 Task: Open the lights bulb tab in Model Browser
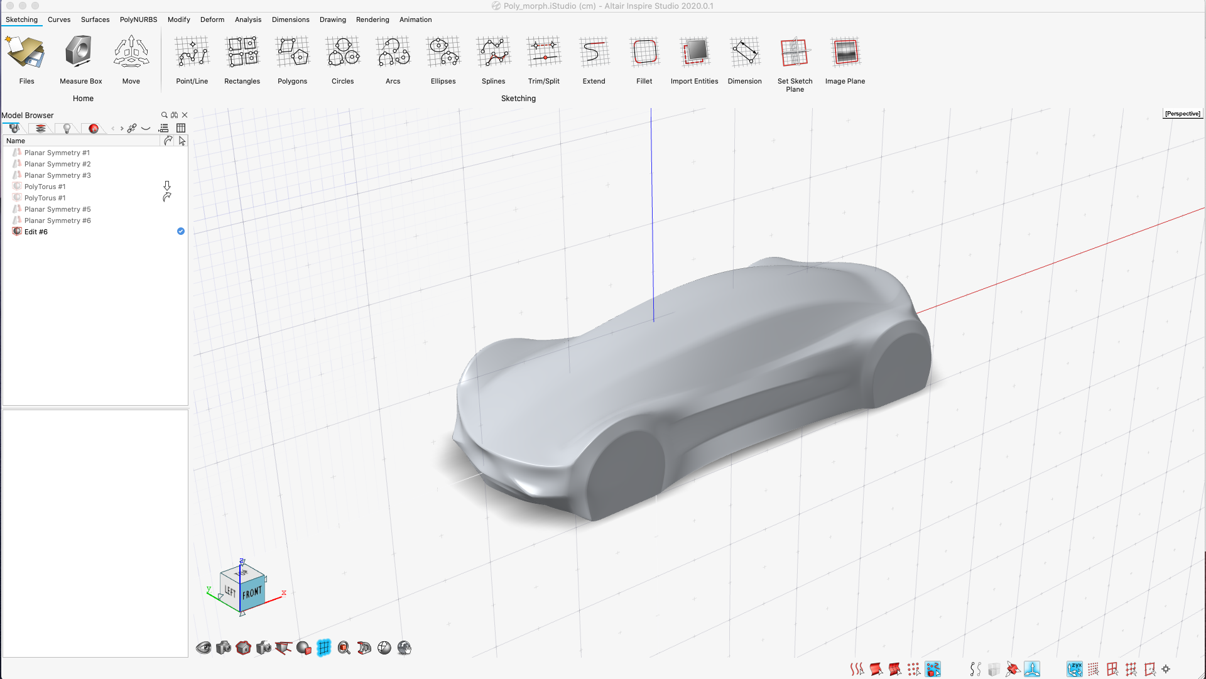click(x=67, y=128)
